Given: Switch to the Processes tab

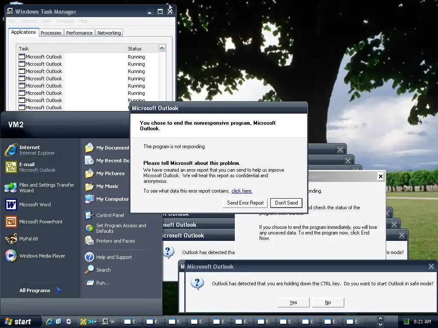Looking at the screenshot, I should pos(51,33).
